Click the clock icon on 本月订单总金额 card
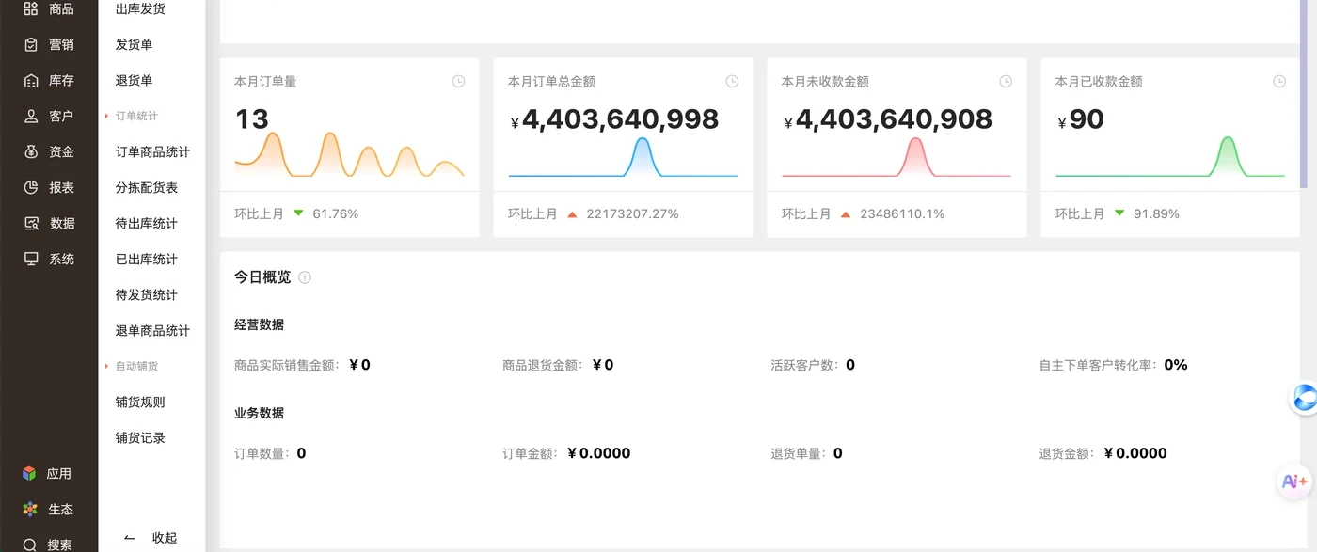 coord(732,82)
